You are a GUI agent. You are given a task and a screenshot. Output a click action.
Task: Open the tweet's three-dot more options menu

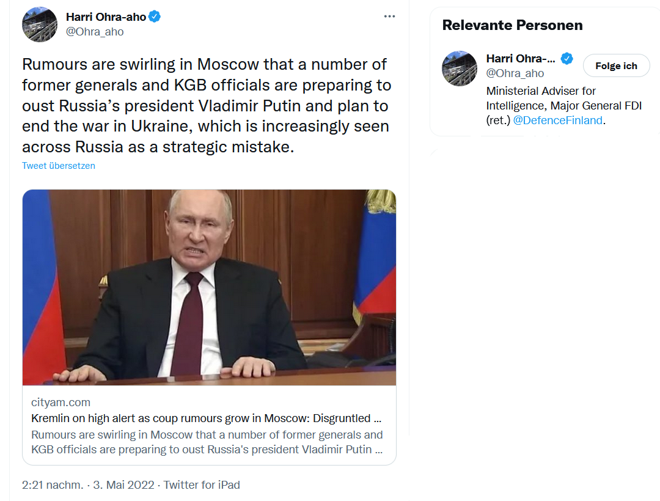pos(389,17)
